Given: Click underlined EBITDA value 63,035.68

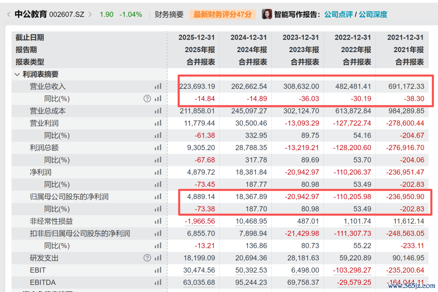Looking at the screenshot, I should [x=199, y=283].
